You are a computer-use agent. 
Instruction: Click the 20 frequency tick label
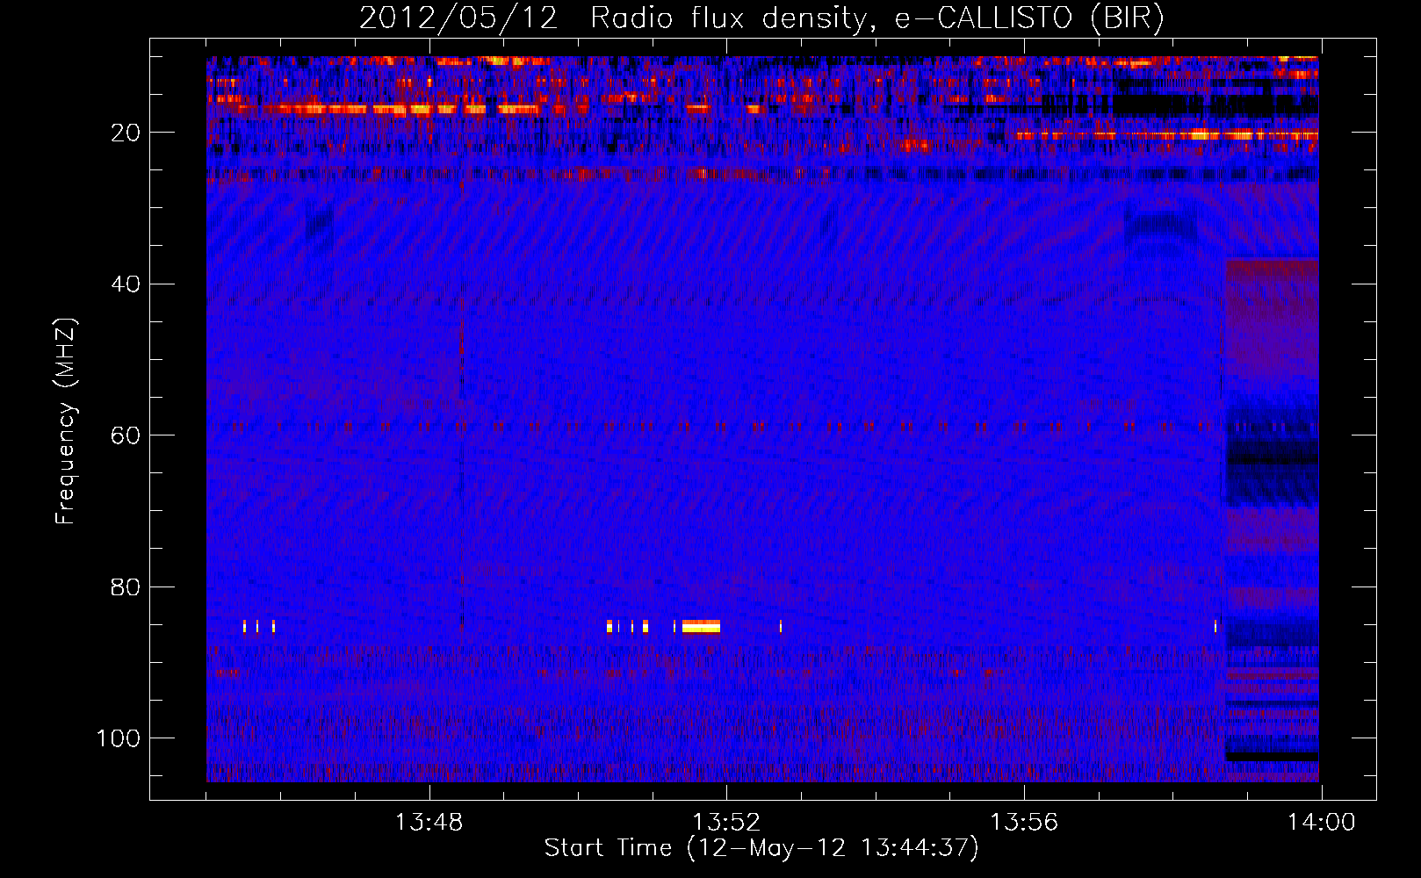tap(126, 133)
